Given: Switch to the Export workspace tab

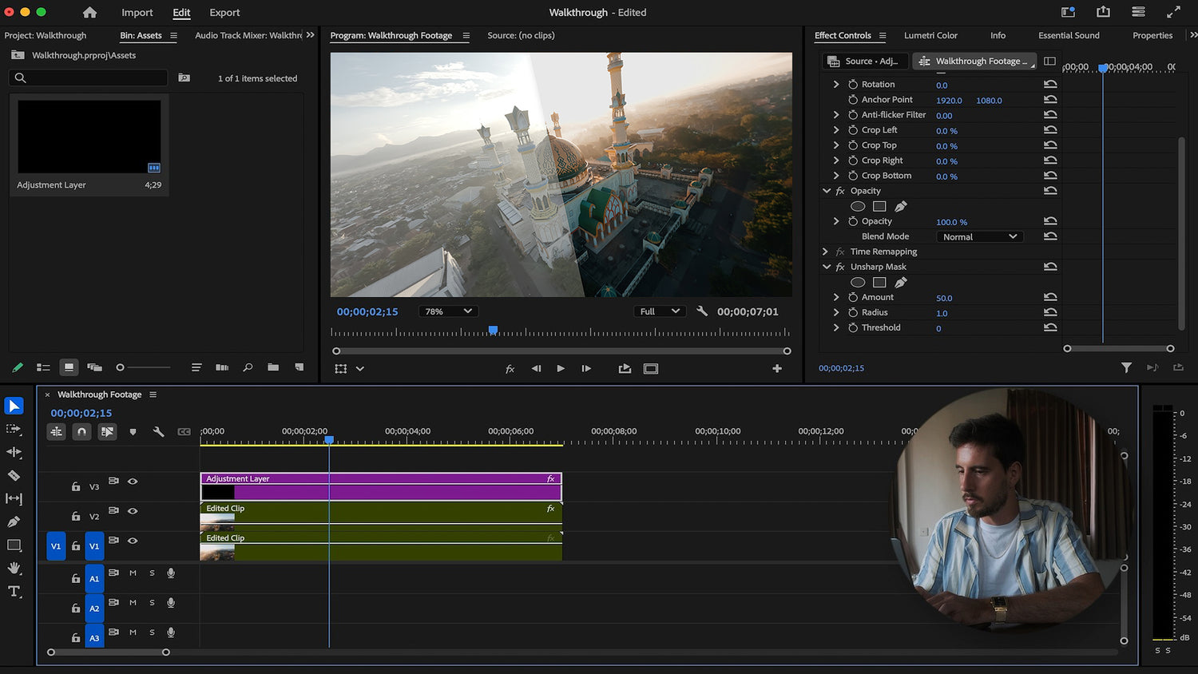Looking at the screenshot, I should (224, 13).
